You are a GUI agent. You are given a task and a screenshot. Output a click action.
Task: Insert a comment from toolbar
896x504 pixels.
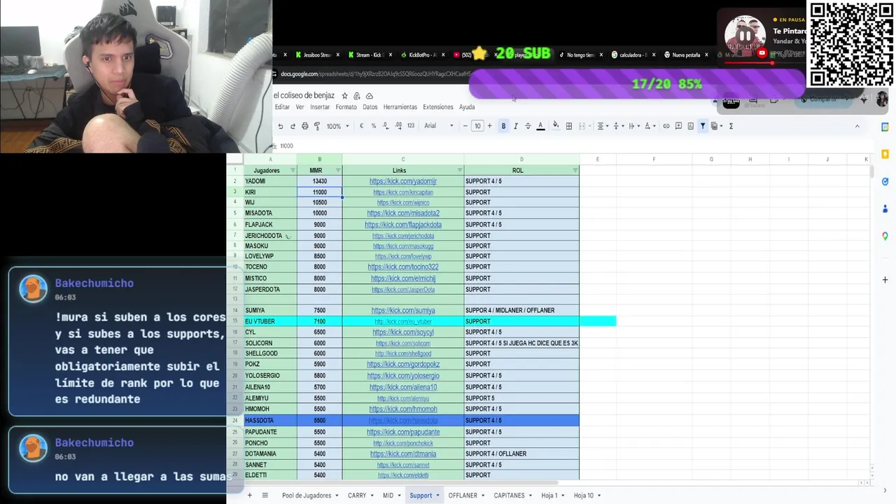coord(678,126)
